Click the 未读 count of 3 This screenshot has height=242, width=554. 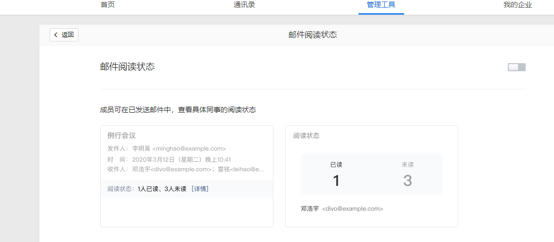pos(407,180)
